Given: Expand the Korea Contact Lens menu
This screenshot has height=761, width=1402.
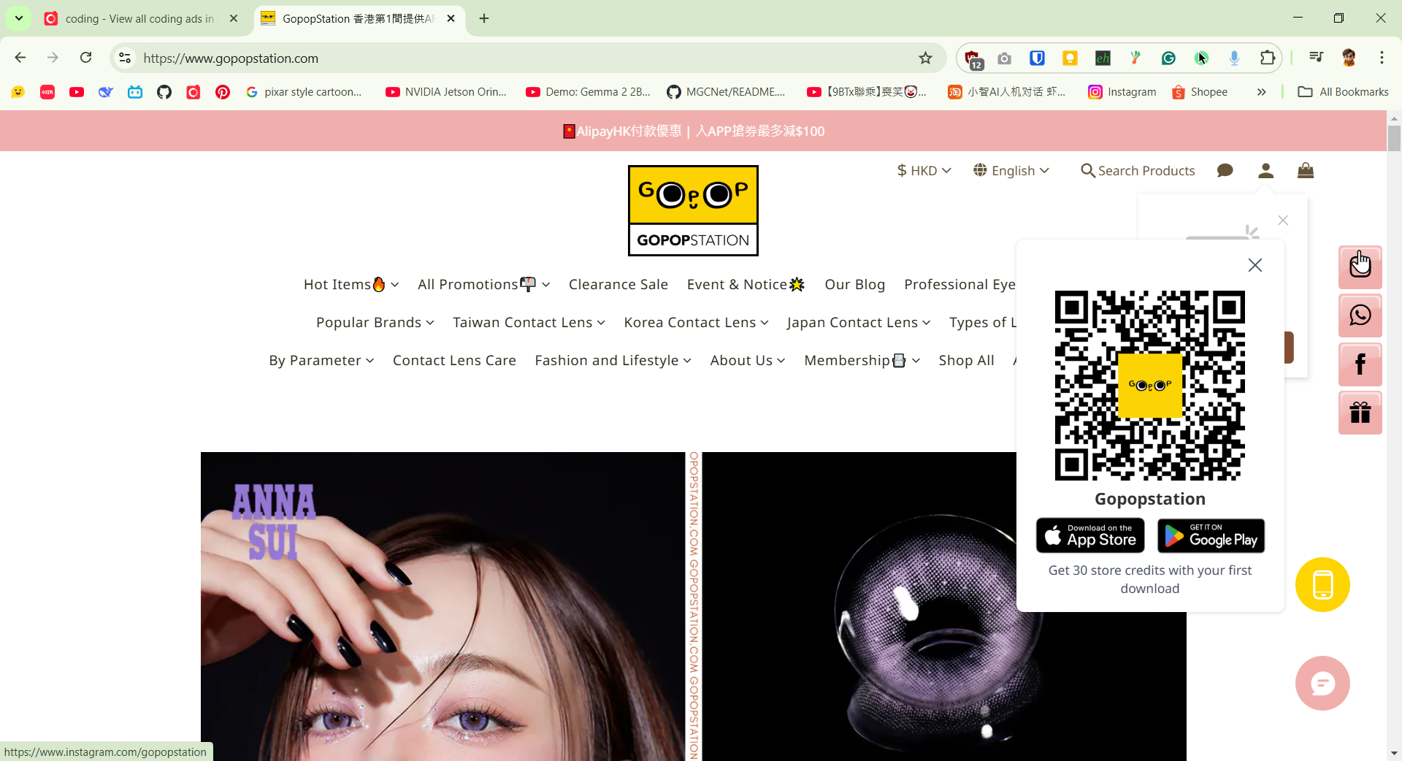Looking at the screenshot, I should click(696, 322).
